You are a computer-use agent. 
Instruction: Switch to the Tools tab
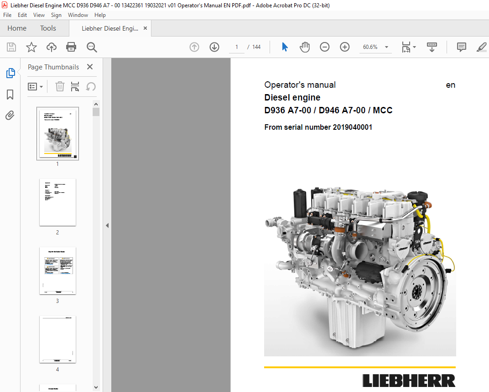pos(48,28)
